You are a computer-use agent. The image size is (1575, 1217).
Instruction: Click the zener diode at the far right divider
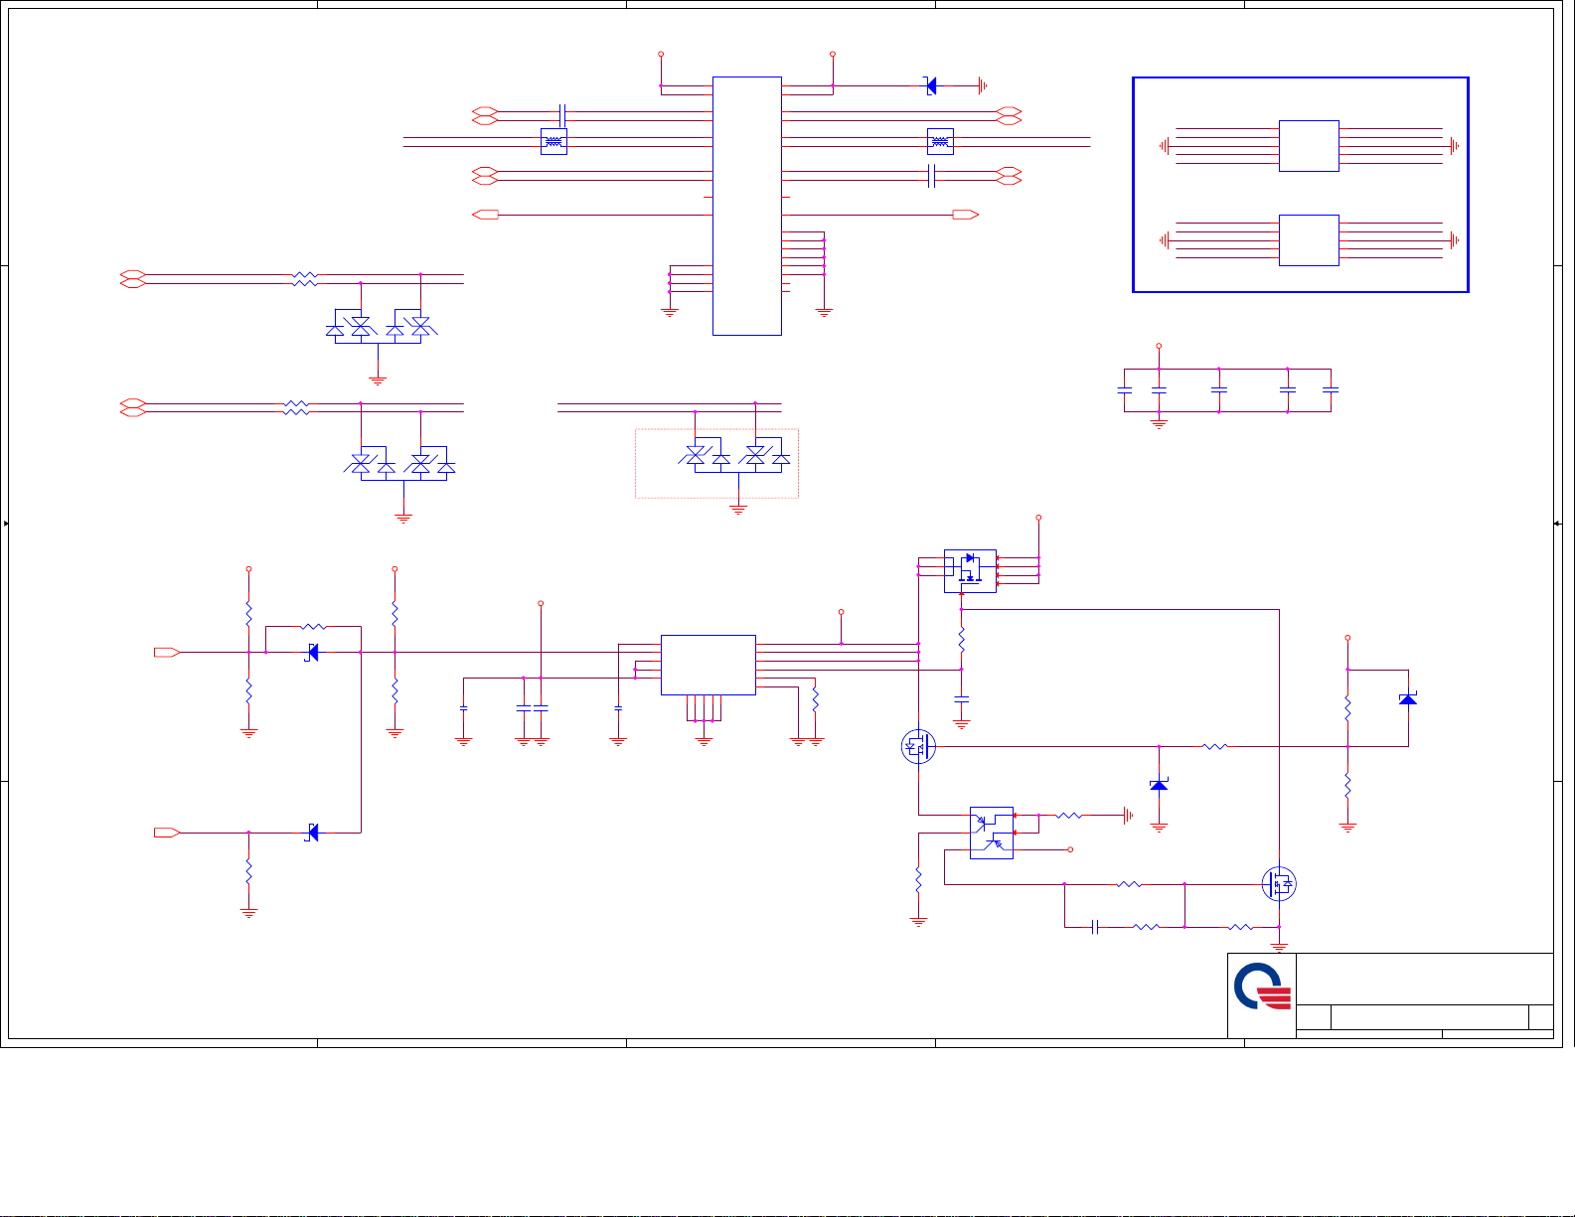point(1408,699)
